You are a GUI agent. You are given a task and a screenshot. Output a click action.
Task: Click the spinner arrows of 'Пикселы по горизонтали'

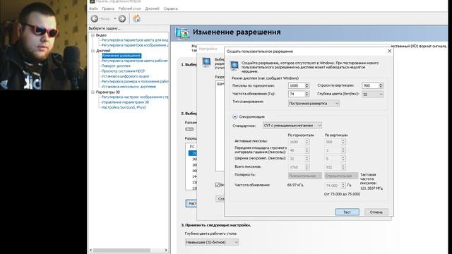[307, 85]
